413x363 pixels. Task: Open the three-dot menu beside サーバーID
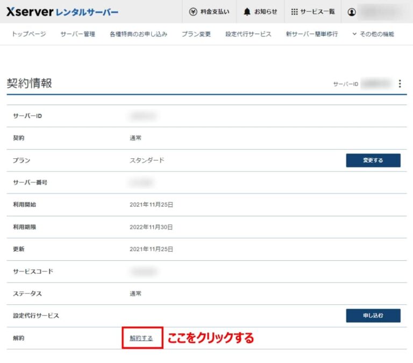tap(400, 83)
